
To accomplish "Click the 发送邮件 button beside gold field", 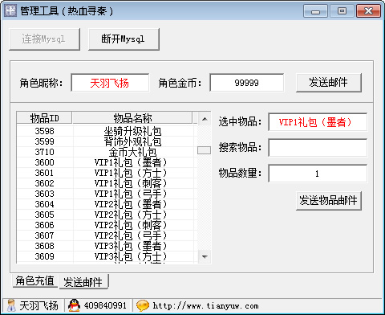I will 329,83.
